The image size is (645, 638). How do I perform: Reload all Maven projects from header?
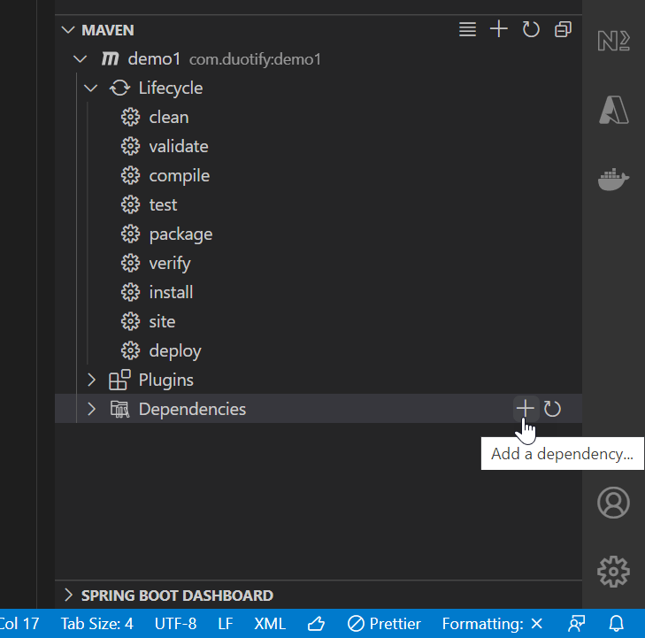coord(531,29)
